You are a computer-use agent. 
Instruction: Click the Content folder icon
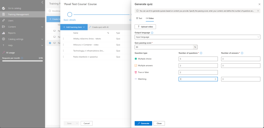pyautogui.click(x=3, y=27)
